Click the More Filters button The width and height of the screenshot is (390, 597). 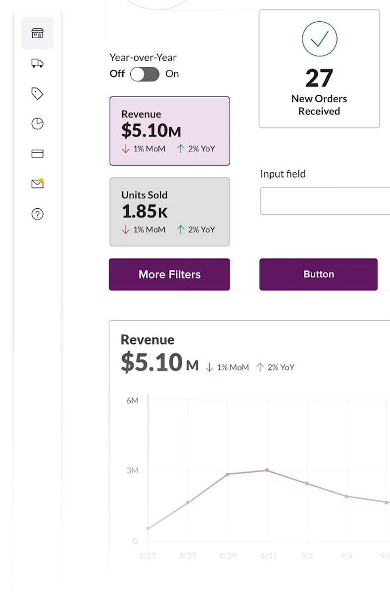click(x=169, y=274)
